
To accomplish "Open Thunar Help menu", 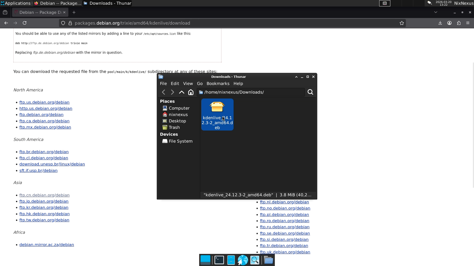I will pyautogui.click(x=238, y=84).
